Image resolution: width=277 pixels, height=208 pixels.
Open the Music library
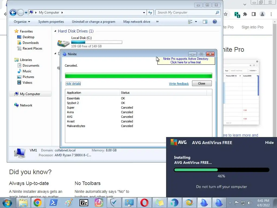coord(24,71)
